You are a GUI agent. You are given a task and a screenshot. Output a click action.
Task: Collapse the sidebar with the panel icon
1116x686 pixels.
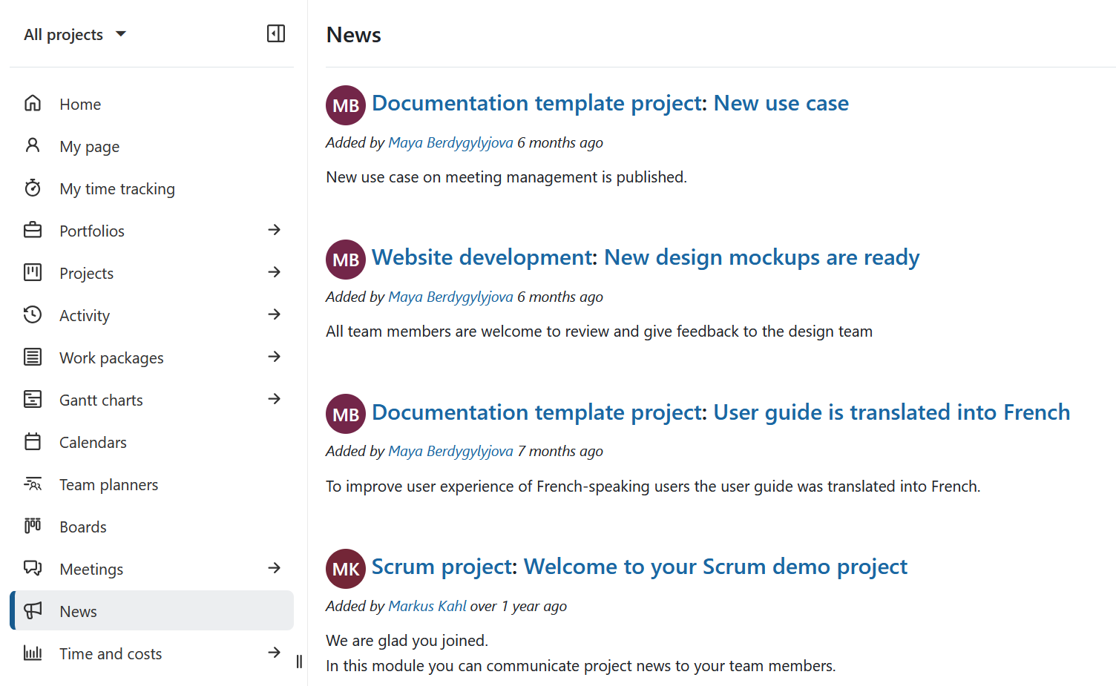[275, 33]
